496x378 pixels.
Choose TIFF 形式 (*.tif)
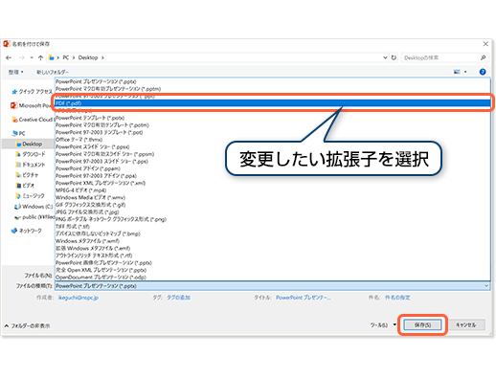pyautogui.click(x=273, y=227)
